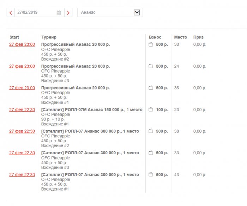Image resolution: width=247 pixels, height=206 pixels.
Task: Open the calendar picker icon
Action: coord(59,13)
